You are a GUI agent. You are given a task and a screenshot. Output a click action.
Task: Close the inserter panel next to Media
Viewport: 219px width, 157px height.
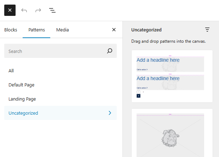coord(114,30)
